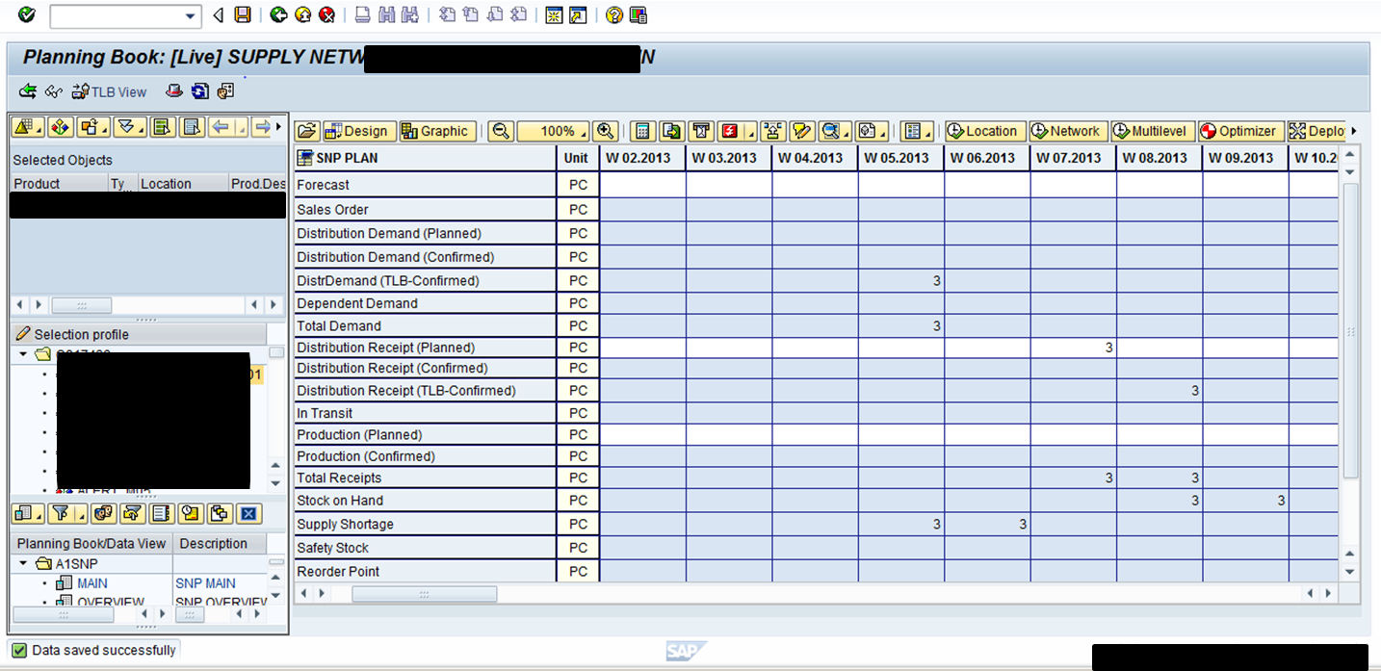
Task: Click the glasses display/change icon
Action: [54, 91]
